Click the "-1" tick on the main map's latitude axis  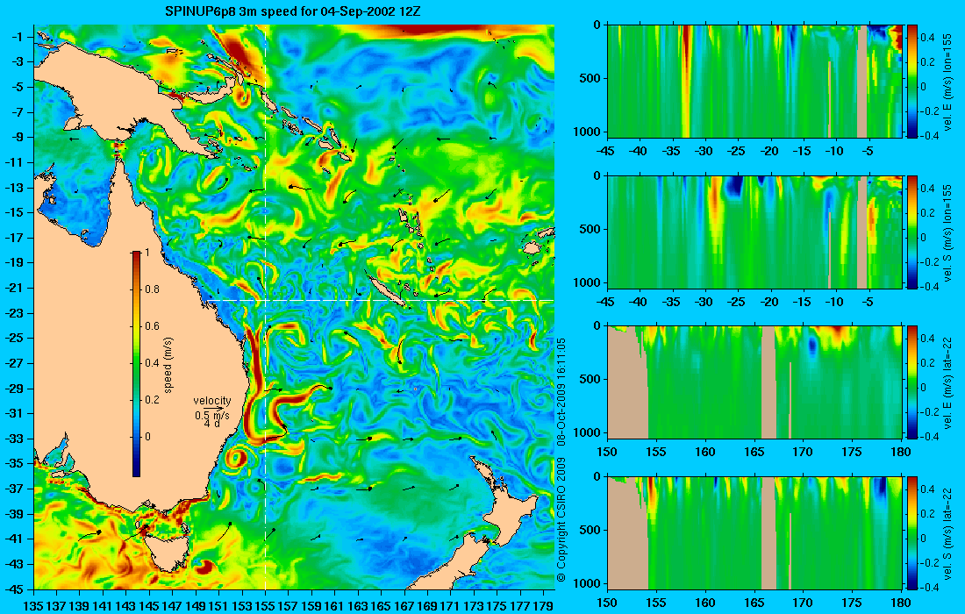(18, 37)
